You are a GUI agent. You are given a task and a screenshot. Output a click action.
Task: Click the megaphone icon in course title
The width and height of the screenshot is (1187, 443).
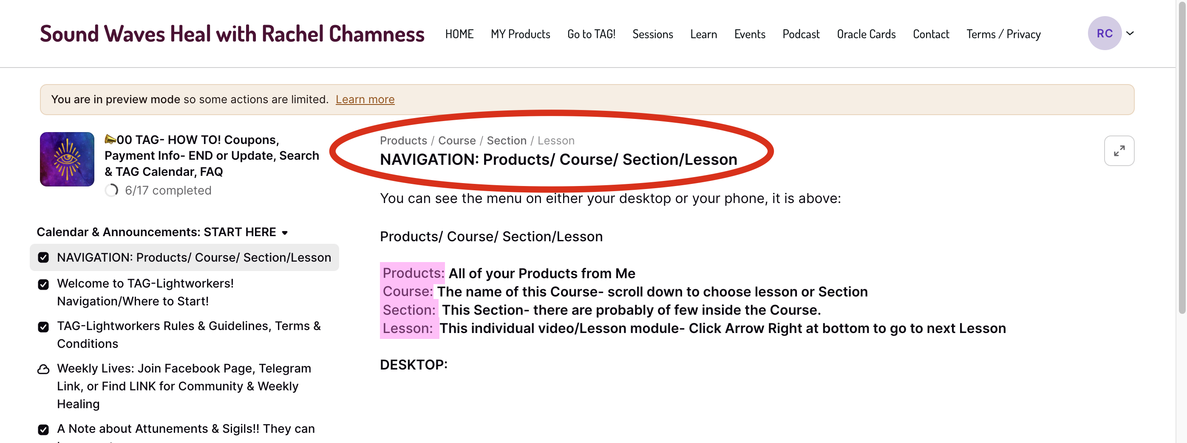[110, 139]
